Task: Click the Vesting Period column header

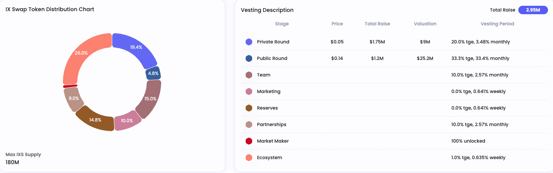Action: 497,24
